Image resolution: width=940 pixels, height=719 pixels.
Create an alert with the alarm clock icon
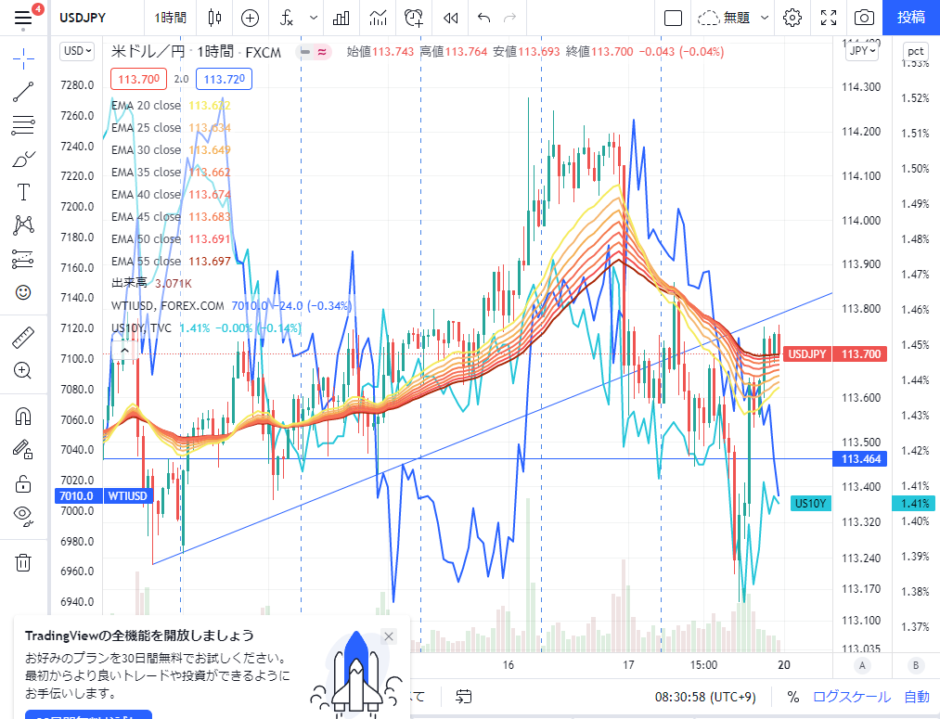click(x=414, y=18)
